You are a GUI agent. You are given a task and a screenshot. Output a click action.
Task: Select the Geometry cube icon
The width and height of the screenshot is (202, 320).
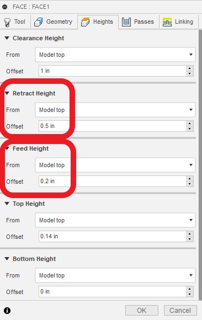click(x=38, y=22)
